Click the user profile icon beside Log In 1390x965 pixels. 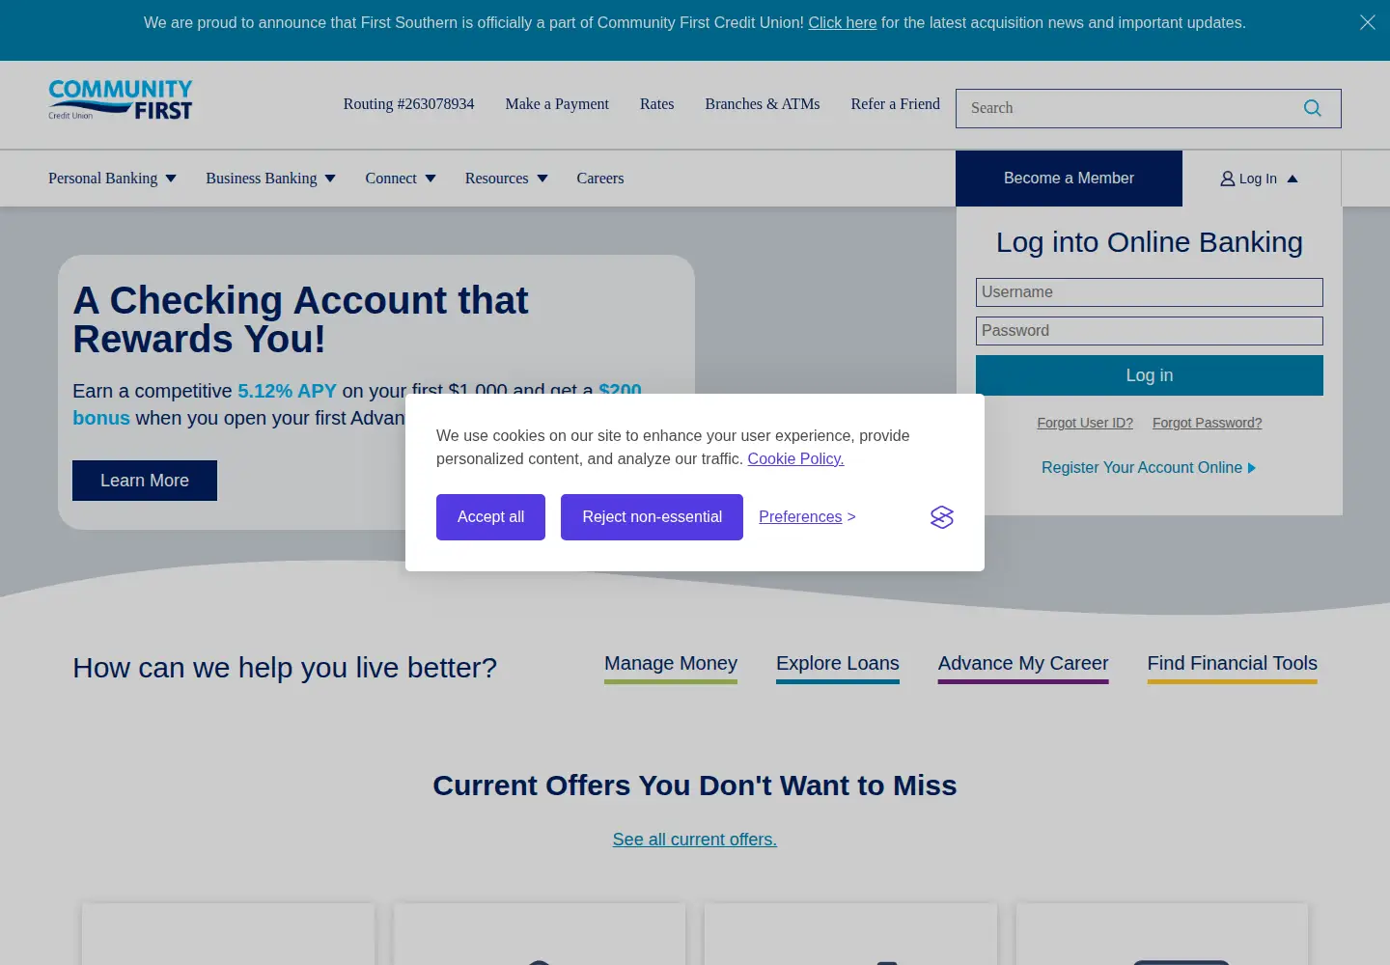(x=1228, y=179)
